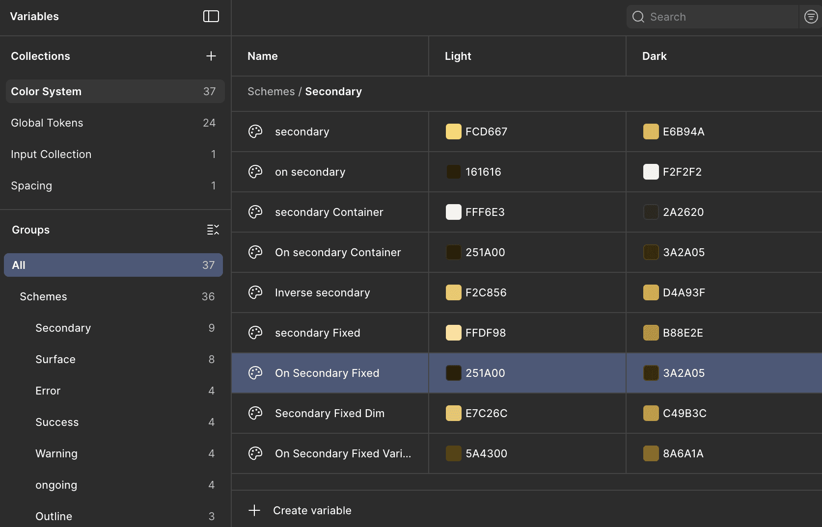Click palette icon for Secondary Fixed Dim
Image resolution: width=822 pixels, height=527 pixels.
coord(255,413)
